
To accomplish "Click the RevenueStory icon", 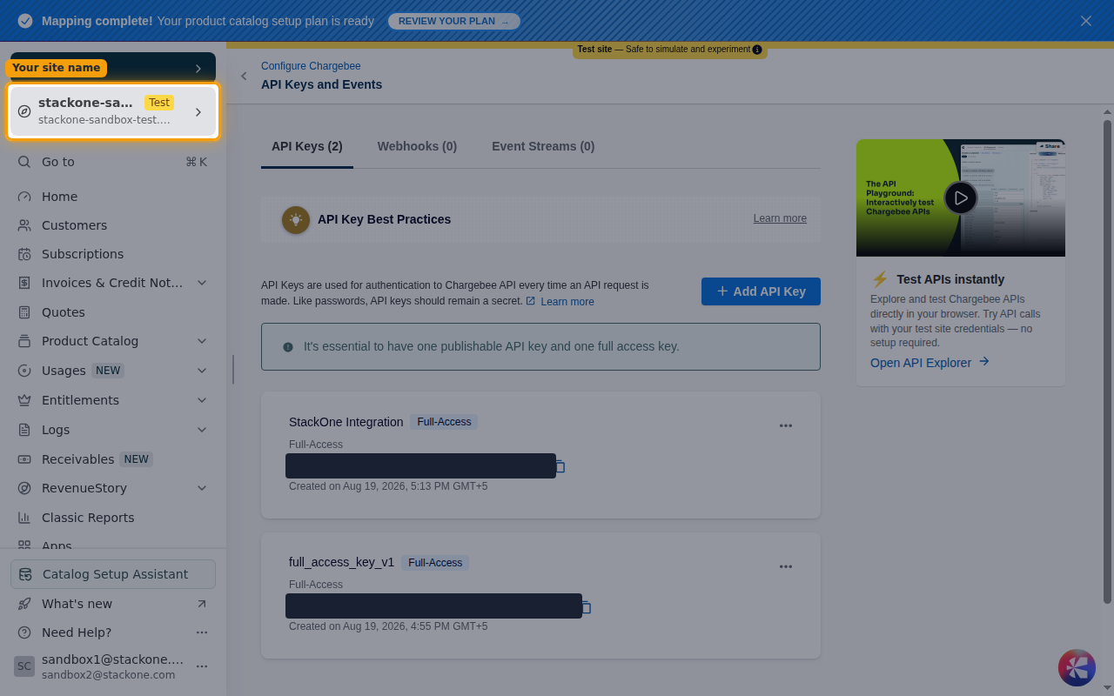I will (24, 488).
